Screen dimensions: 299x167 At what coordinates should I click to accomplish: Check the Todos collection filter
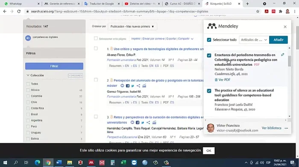(x=28, y=84)
